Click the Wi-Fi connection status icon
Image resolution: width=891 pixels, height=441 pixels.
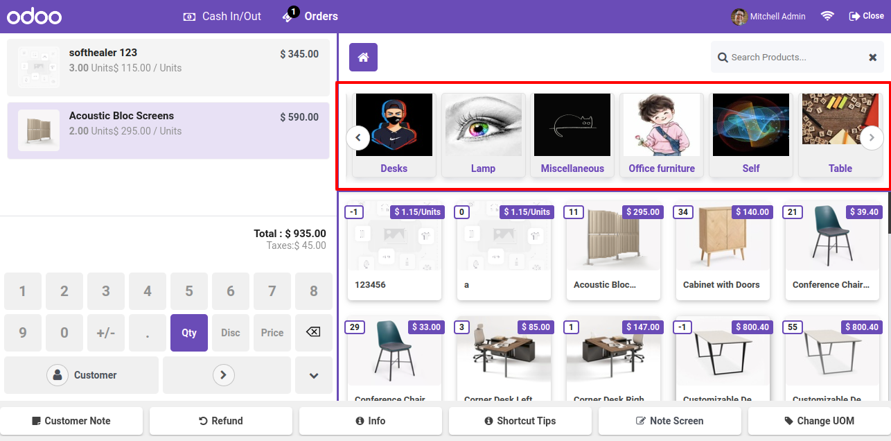tap(827, 16)
